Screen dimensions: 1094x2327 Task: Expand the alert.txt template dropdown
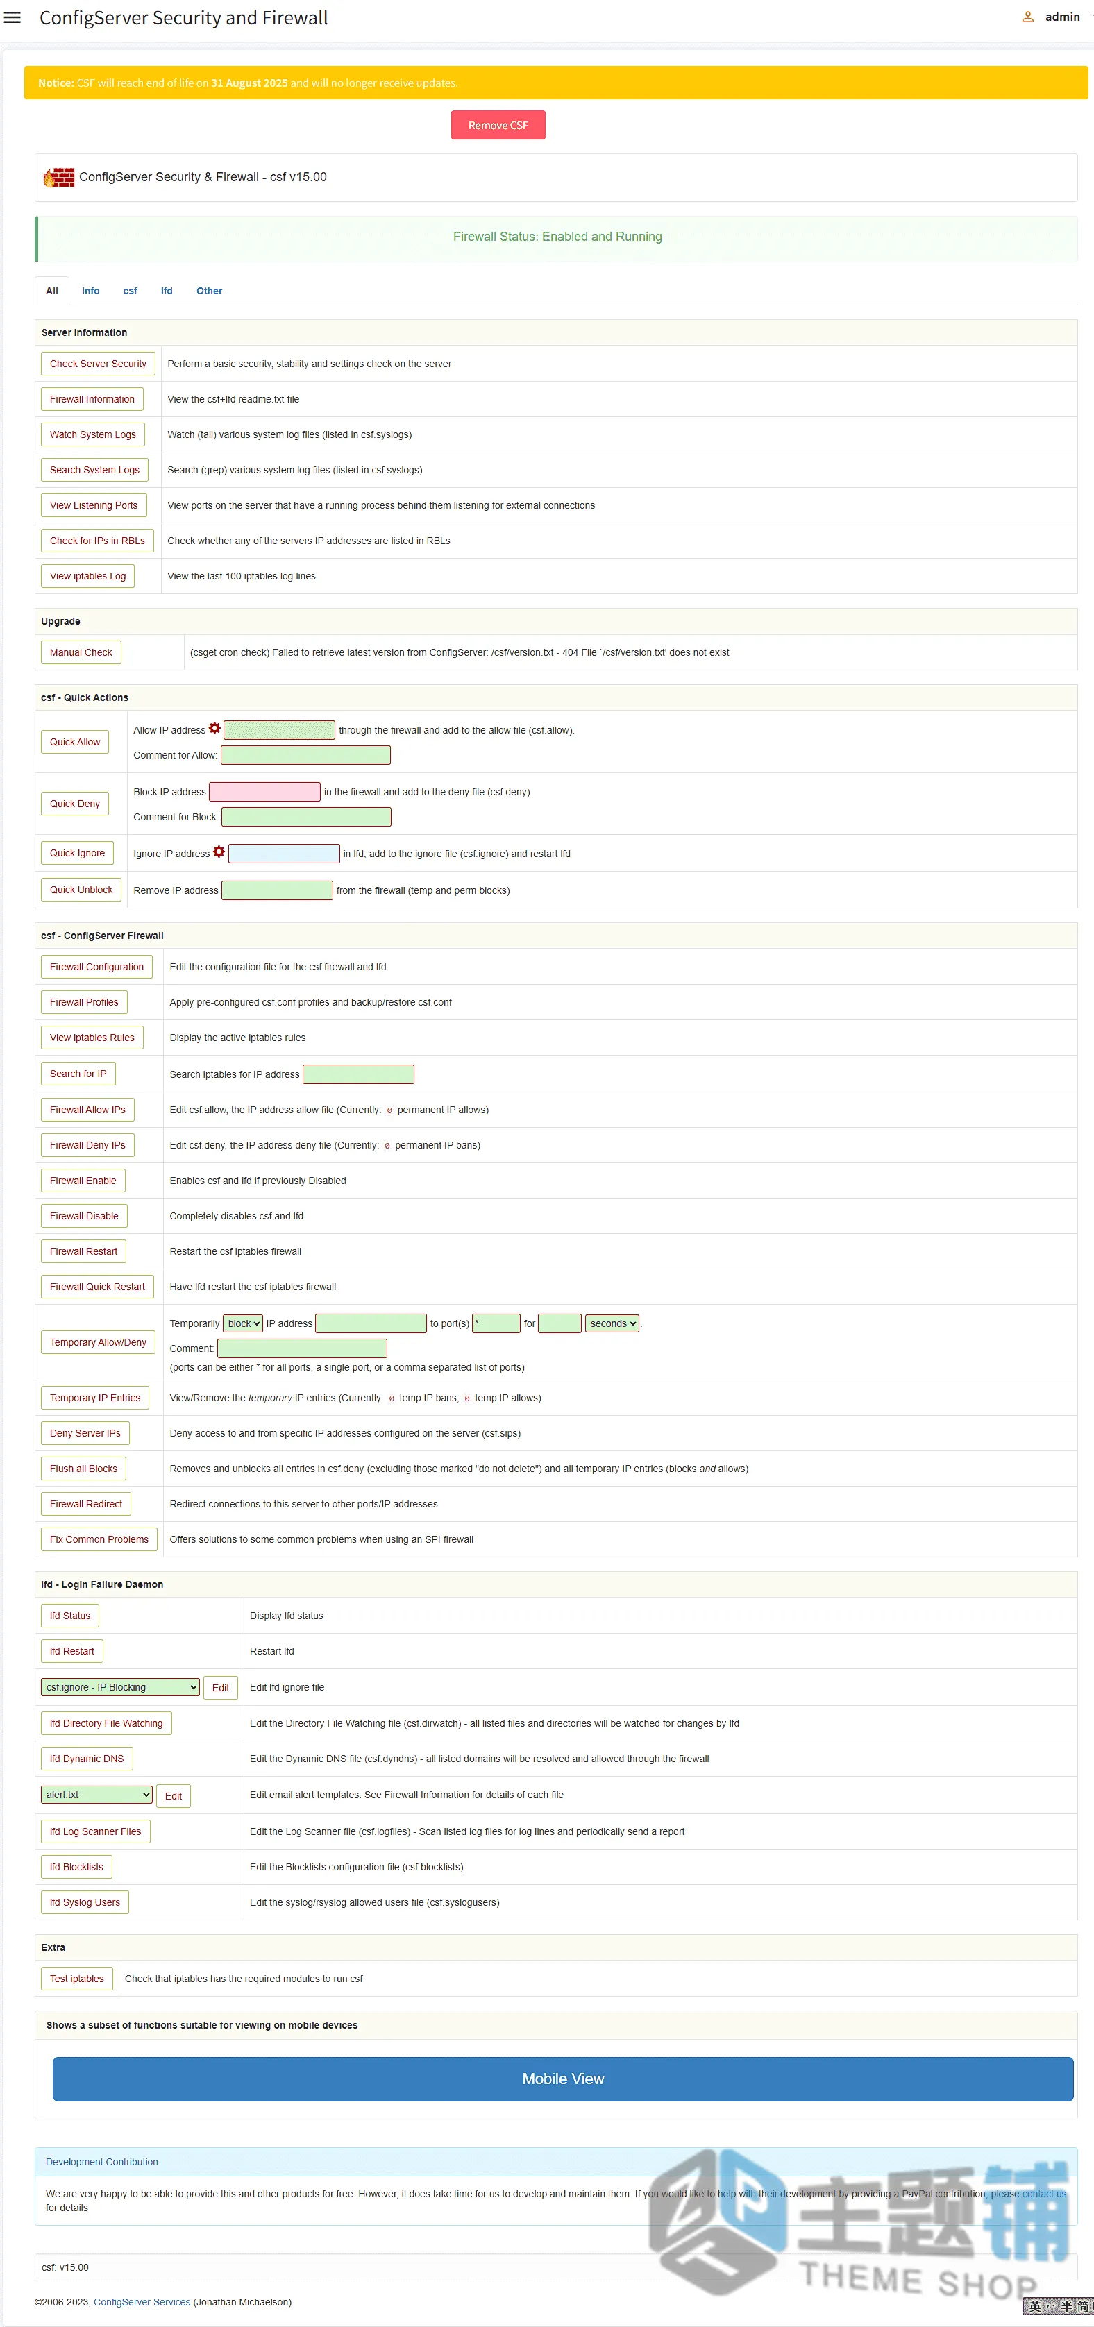tap(96, 1794)
